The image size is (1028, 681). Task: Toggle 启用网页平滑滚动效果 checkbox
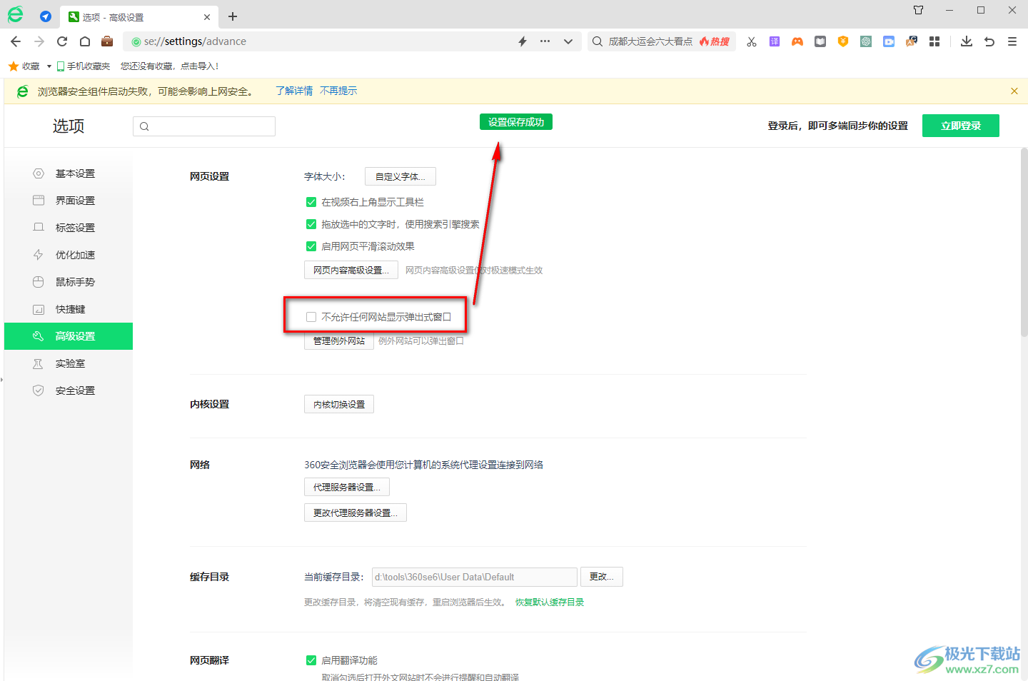[311, 246]
